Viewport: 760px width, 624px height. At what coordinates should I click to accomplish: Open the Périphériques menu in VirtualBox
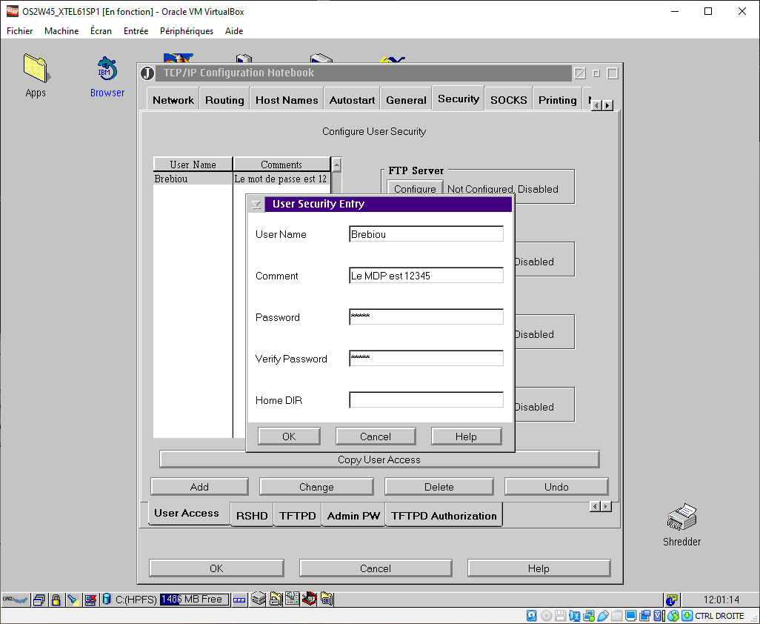tap(187, 31)
